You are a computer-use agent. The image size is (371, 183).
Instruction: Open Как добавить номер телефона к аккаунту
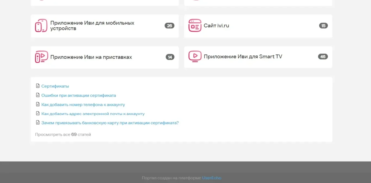[83, 105]
